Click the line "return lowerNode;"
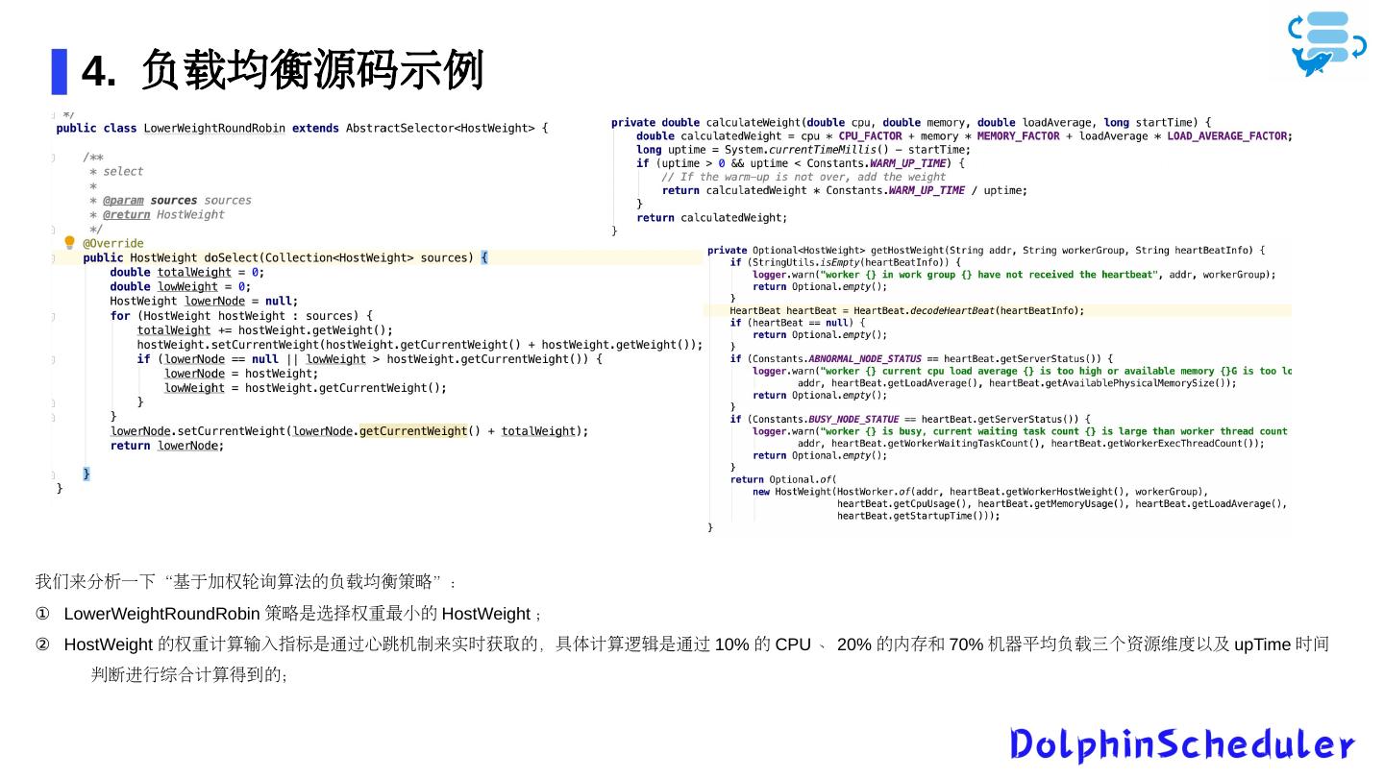1384x778 pixels. click(167, 445)
